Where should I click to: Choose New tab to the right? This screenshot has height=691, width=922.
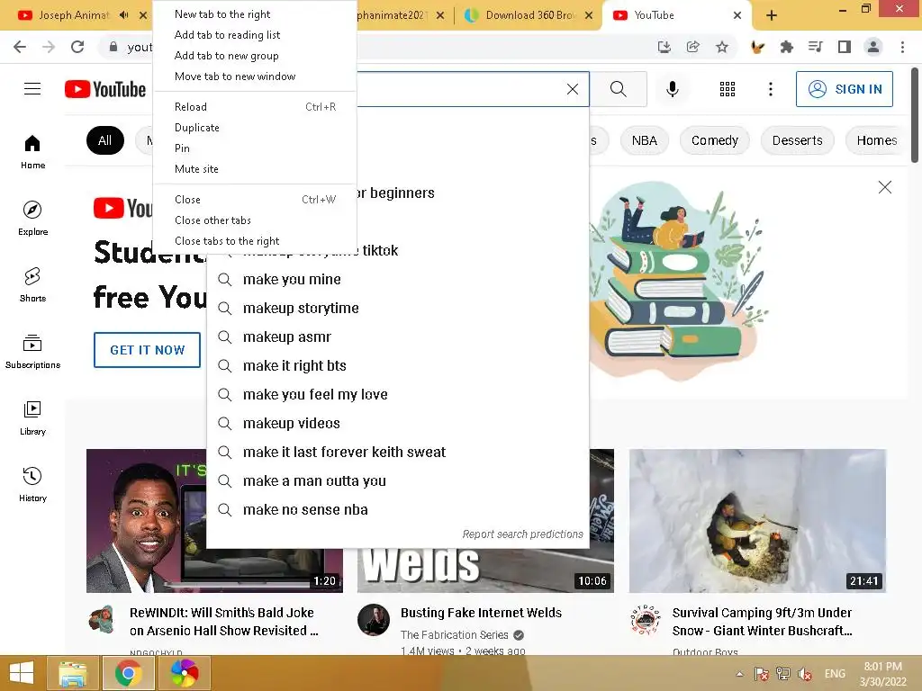(x=254, y=14)
